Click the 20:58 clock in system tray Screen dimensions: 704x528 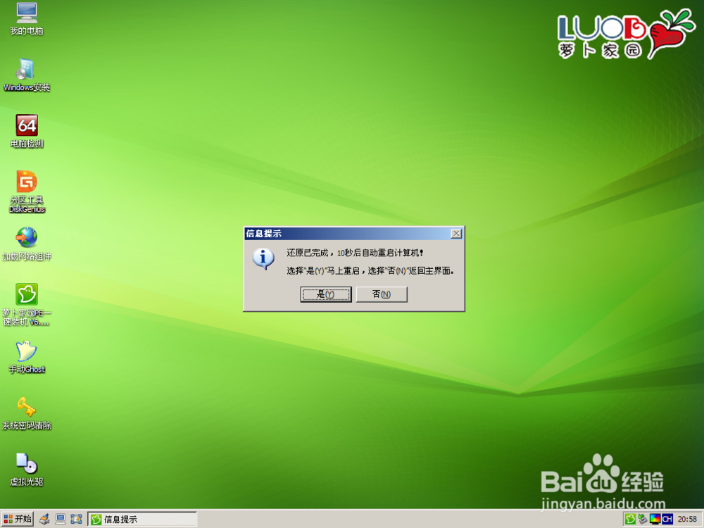pyautogui.click(x=689, y=519)
